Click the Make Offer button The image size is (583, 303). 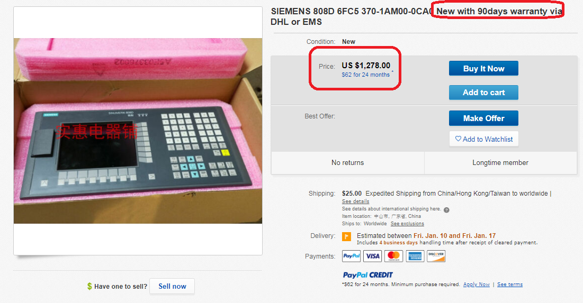tap(483, 118)
